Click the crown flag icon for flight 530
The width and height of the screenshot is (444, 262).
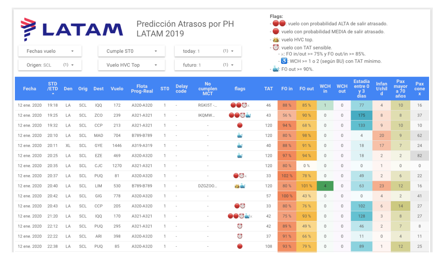pyautogui.click(x=237, y=186)
